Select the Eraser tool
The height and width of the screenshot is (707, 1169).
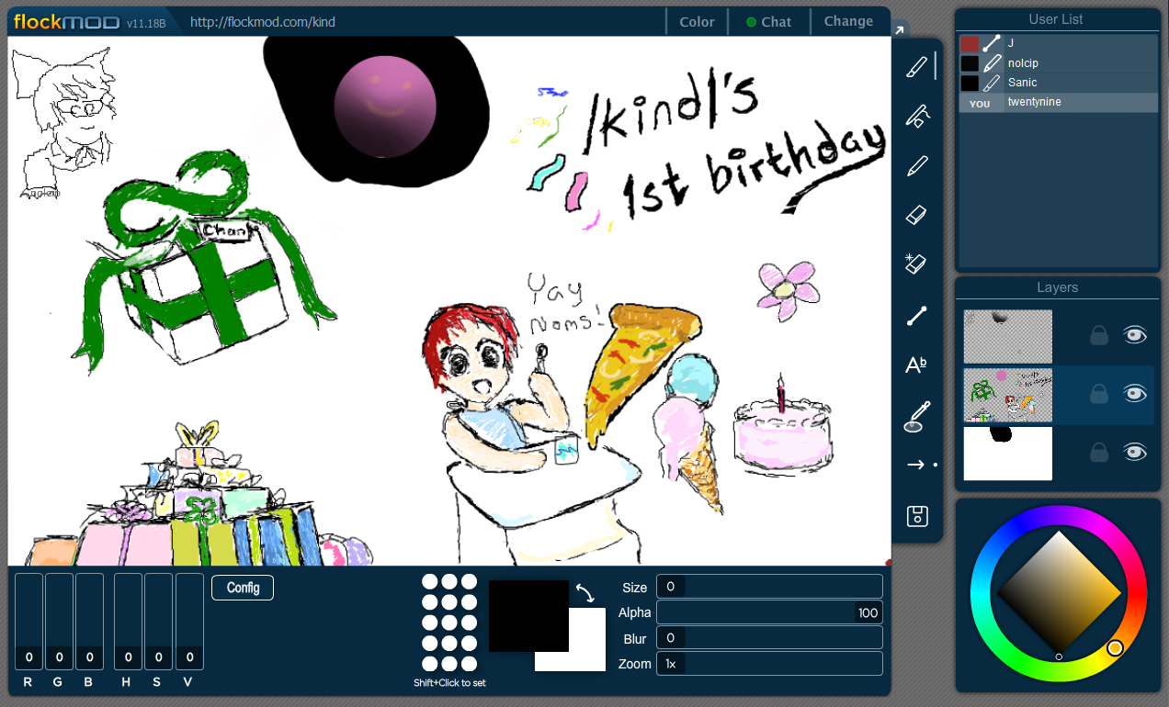tap(917, 216)
